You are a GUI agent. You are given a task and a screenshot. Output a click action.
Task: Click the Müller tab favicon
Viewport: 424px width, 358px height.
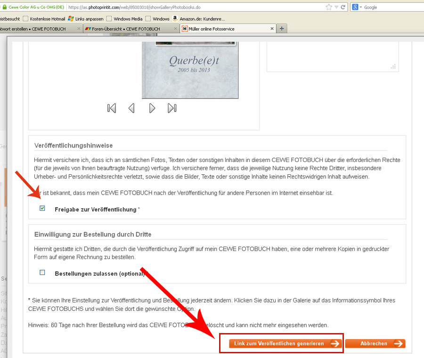point(185,29)
